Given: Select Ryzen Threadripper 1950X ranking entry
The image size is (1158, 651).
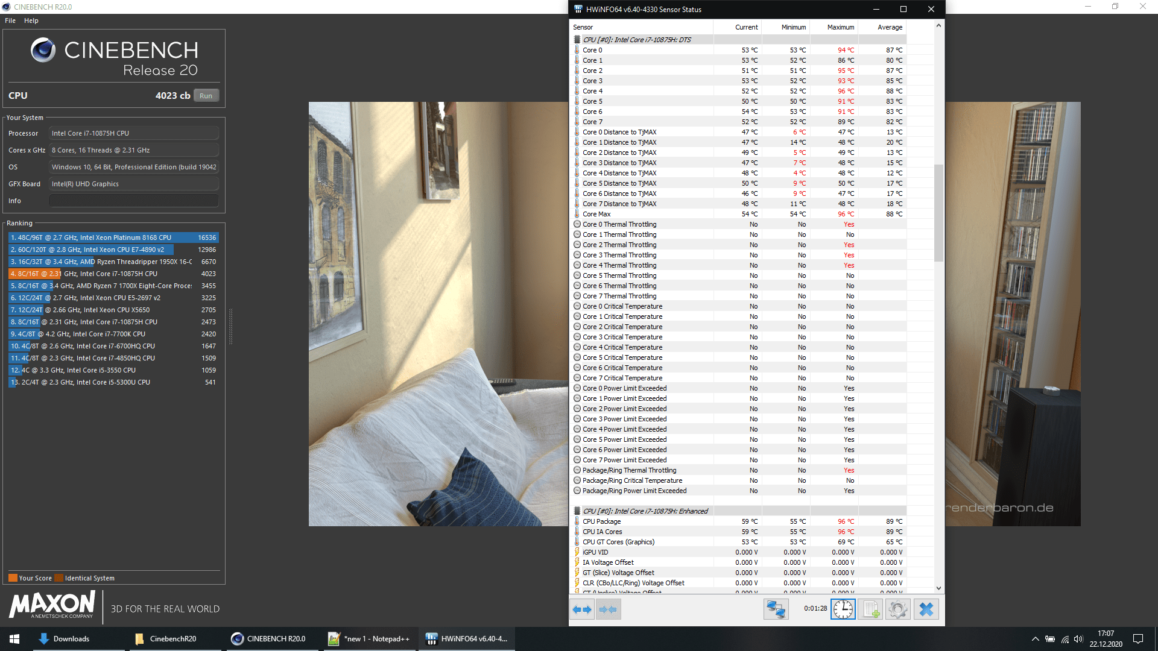Looking at the screenshot, I should [x=113, y=262].
